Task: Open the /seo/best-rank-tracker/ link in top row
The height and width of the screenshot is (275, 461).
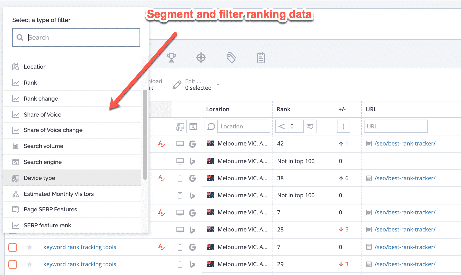Action: point(405,143)
